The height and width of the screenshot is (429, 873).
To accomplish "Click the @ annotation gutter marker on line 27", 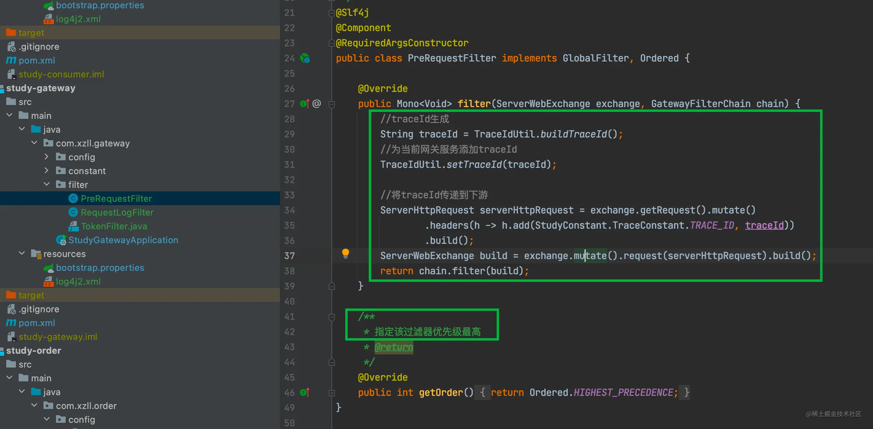I will pyautogui.click(x=317, y=104).
